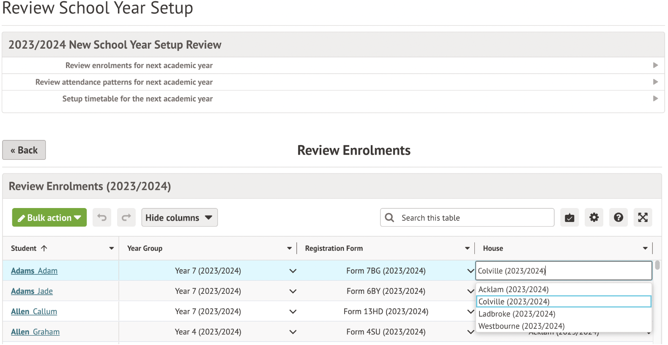Expand Year Group dropdown for Adams Adam
The width and height of the screenshot is (668, 345).
tap(293, 271)
